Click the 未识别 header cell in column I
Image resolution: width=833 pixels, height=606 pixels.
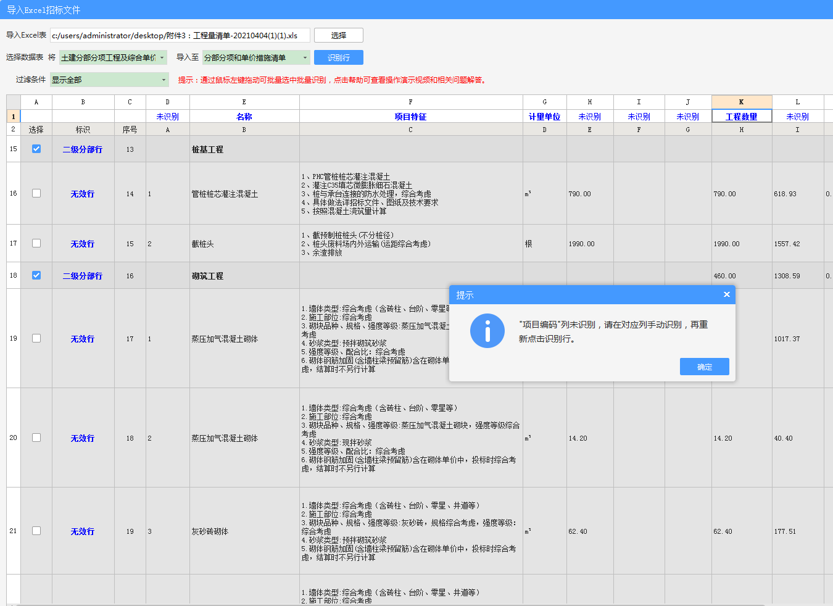point(639,116)
